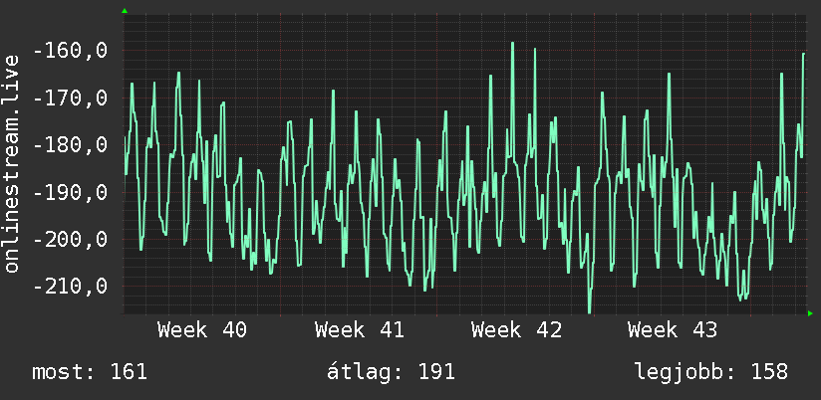Click the -180,0 y-axis value
Screen dimensions: 821x400
[x=70, y=145]
